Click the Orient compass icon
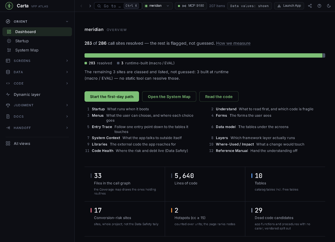The image size is (335, 242). pyautogui.click(x=8, y=21)
